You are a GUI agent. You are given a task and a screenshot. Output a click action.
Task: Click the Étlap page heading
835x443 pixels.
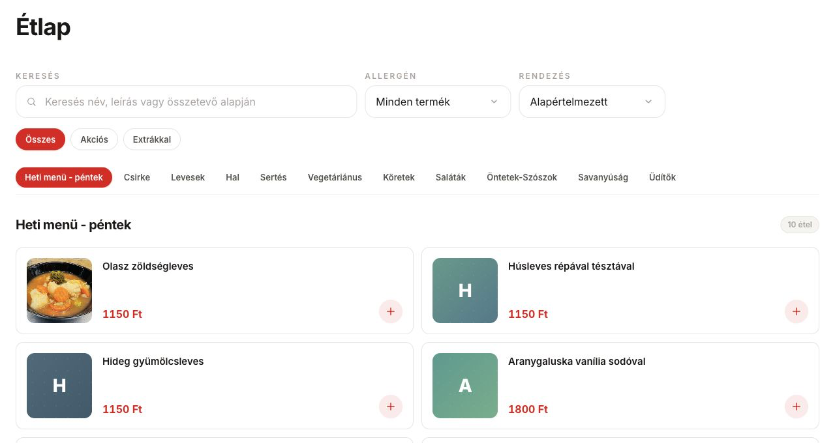point(43,27)
